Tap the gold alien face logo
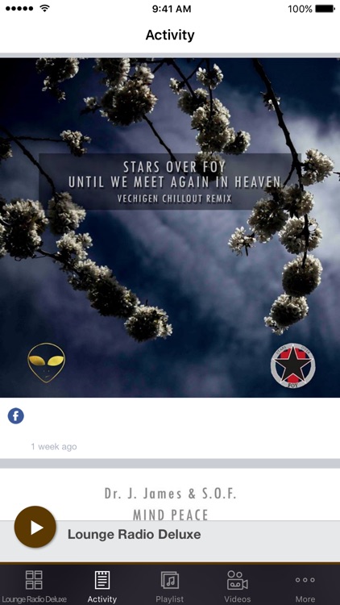 (x=46, y=363)
